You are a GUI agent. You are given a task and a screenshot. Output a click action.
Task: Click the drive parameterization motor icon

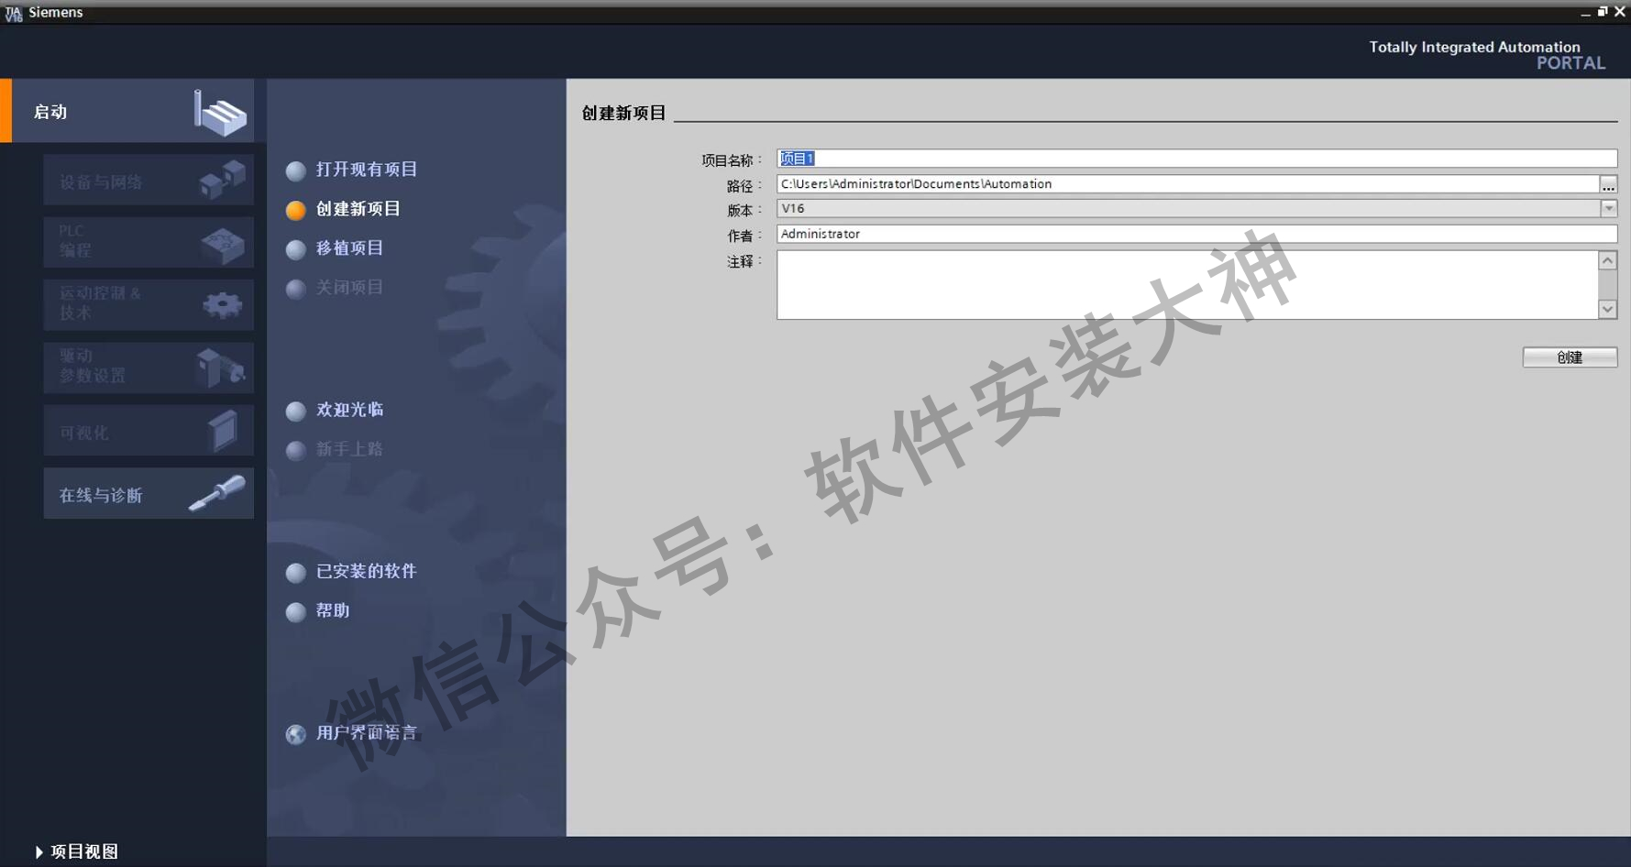pyautogui.click(x=220, y=368)
